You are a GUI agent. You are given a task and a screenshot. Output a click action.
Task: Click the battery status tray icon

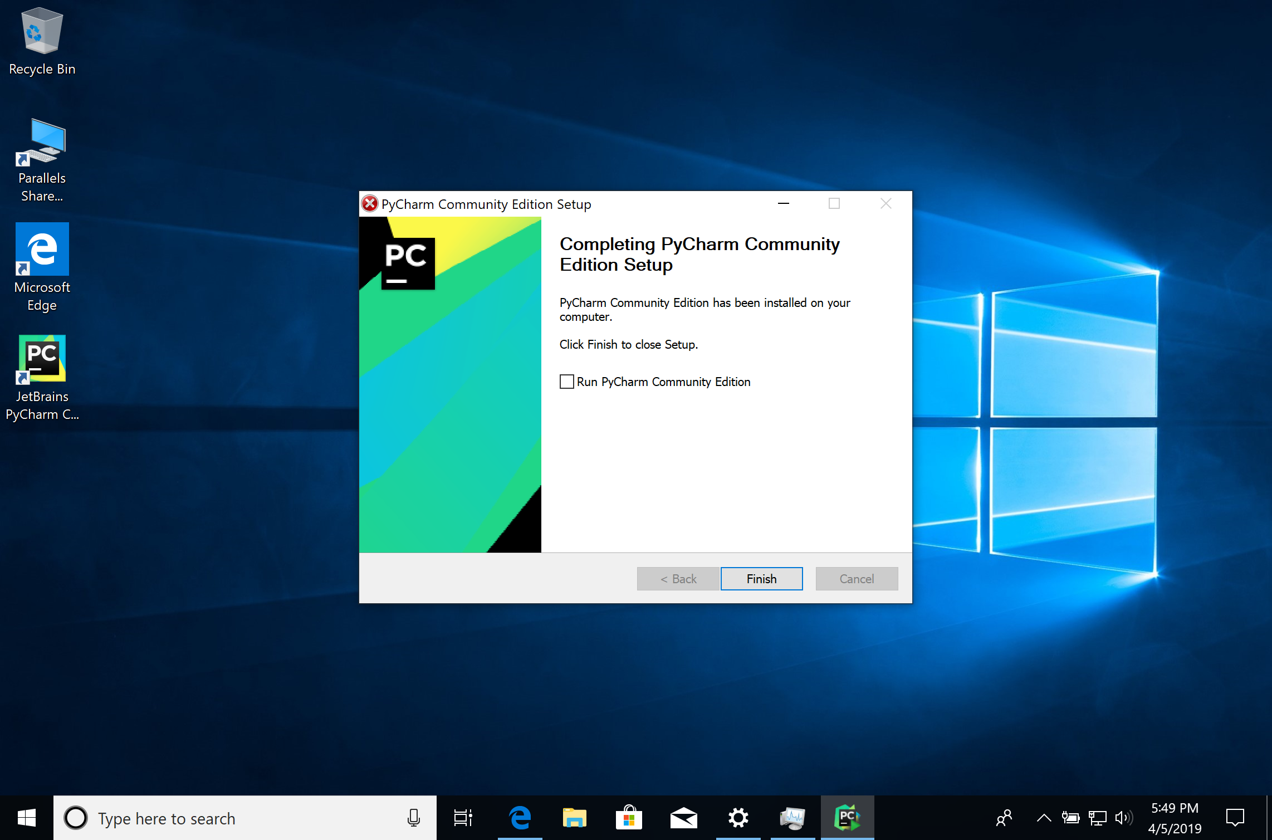(x=1070, y=818)
